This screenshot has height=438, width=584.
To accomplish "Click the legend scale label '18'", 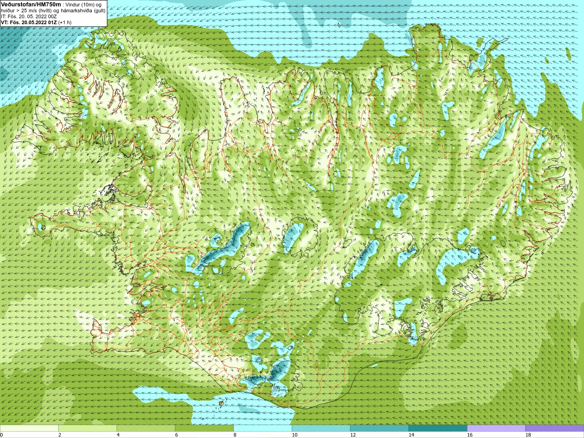I will point(528,435).
